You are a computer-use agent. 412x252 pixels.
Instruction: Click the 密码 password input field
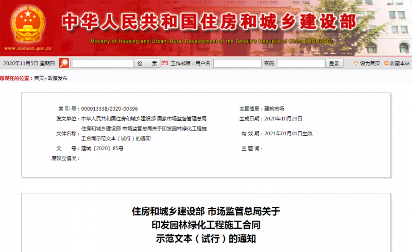click(x=301, y=63)
